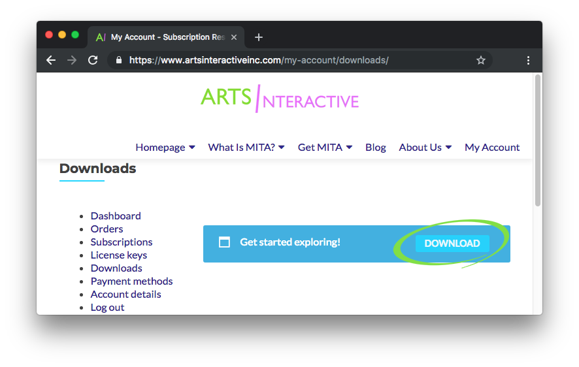Viewport: 579px width, 367px height.
Task: Expand the Get MITA dropdown menu
Action: tap(325, 148)
